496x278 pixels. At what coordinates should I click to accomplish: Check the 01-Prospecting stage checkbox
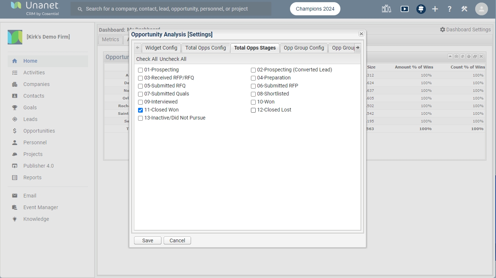[140, 70]
